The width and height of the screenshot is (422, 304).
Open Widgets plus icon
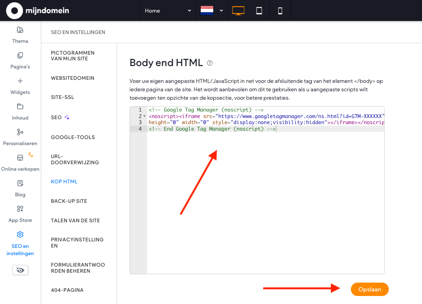(20, 81)
